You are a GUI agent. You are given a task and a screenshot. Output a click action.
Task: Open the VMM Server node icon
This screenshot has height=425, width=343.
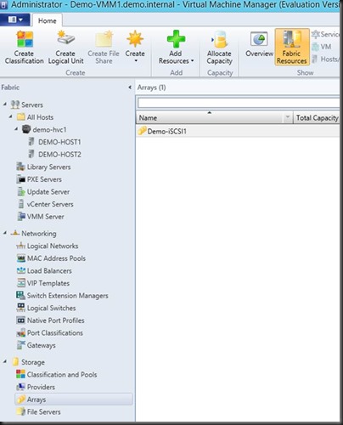pos(21,217)
